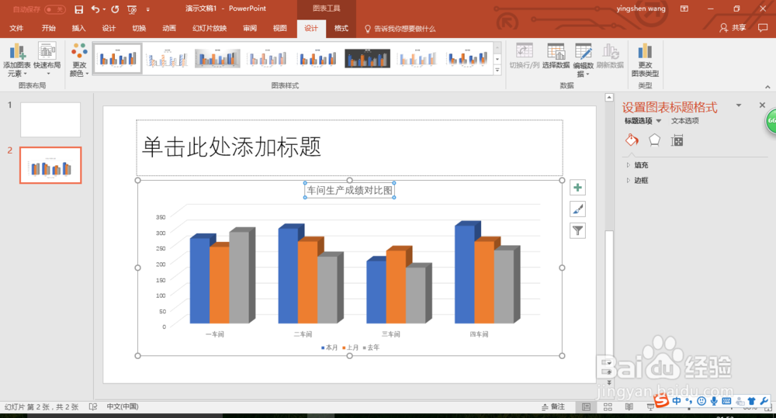Viewport: 776px width, 418px height.
Task: Apply the gray gradient background chart style
Action: (217, 59)
